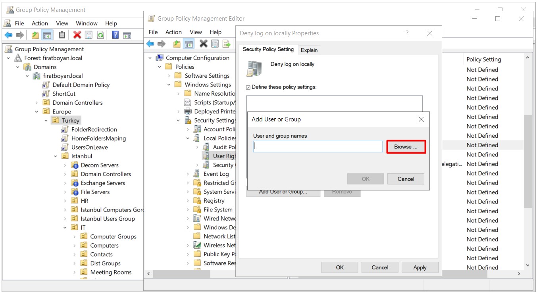Viewport: 537px width, 294px height.
Task: Select the Event Log node in the Editor tree
Action: point(216,174)
